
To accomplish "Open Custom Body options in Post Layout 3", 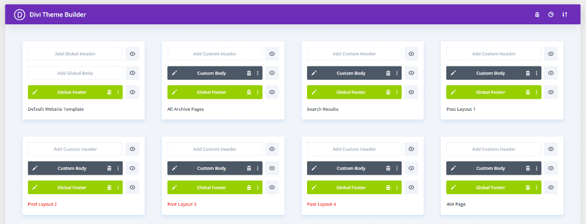I will [x=258, y=168].
